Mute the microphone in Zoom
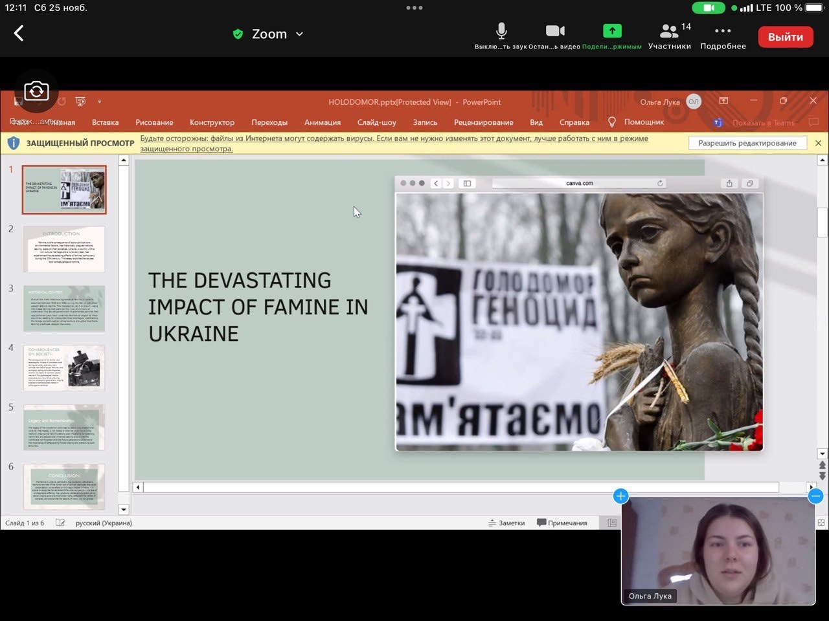829x621 pixels. (x=501, y=31)
